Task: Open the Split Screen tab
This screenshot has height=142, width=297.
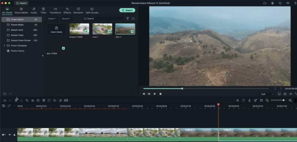Action: [x=92, y=11]
